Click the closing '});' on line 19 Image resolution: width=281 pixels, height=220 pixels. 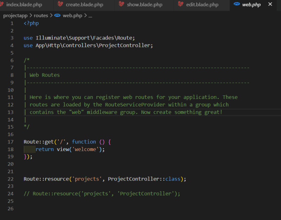[28, 157]
